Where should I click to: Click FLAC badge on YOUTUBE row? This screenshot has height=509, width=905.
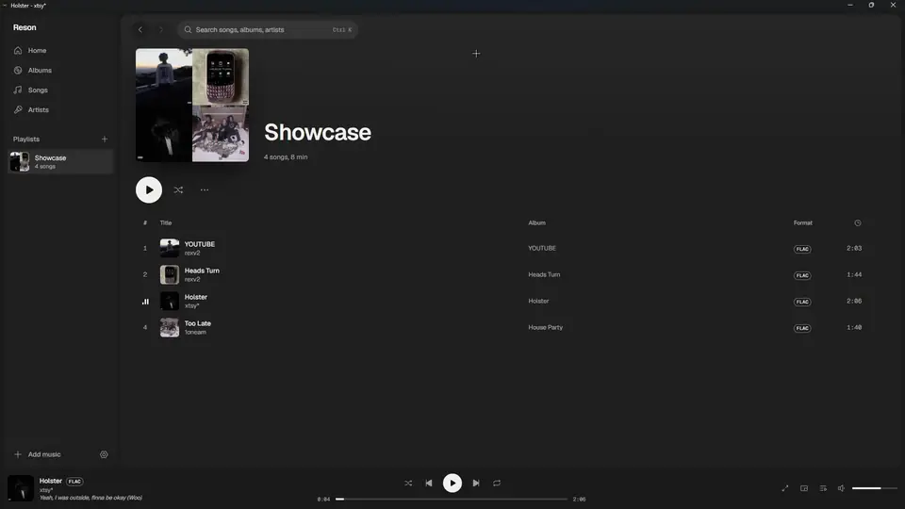coord(802,249)
